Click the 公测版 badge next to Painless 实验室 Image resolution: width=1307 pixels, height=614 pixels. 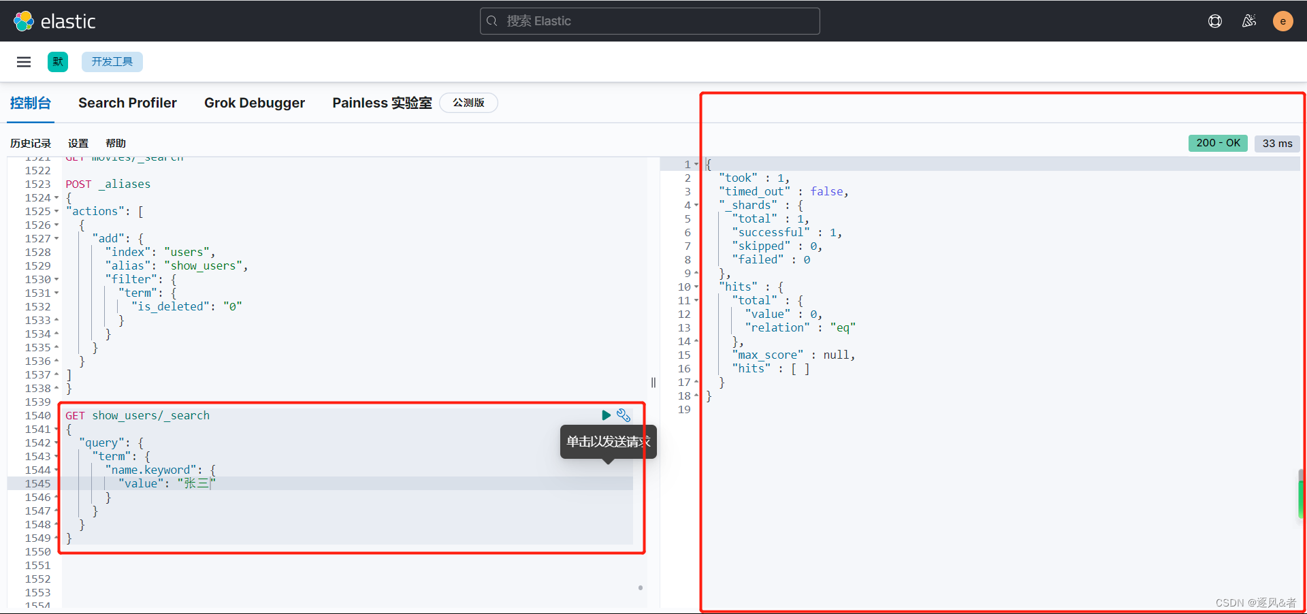tap(468, 103)
